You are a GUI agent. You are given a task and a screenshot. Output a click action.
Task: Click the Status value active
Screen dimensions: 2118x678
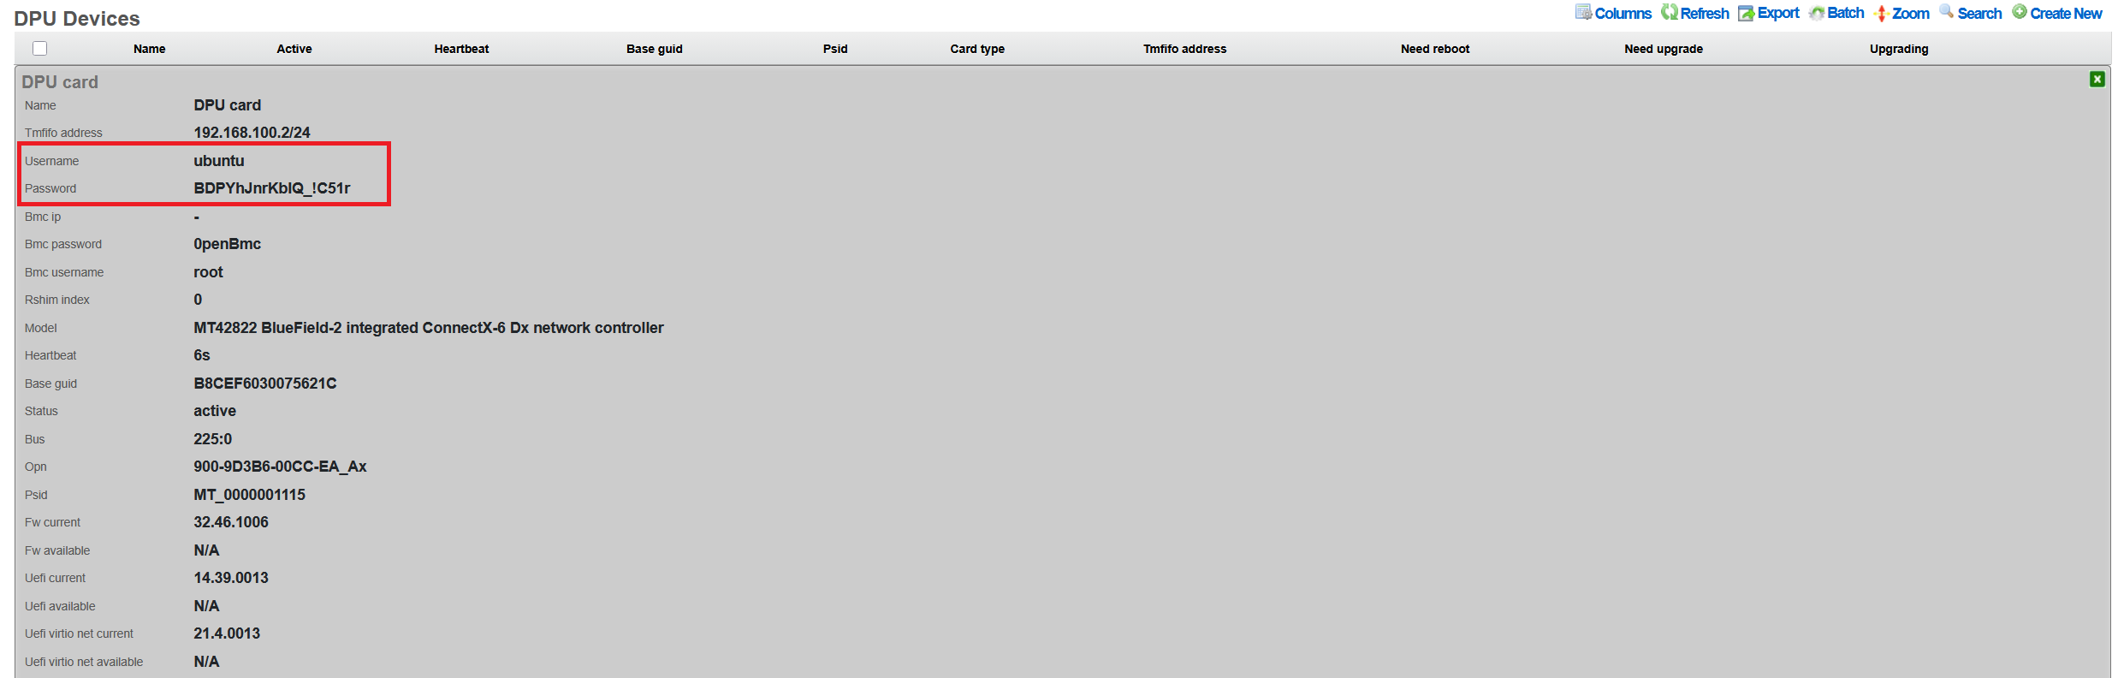215,411
